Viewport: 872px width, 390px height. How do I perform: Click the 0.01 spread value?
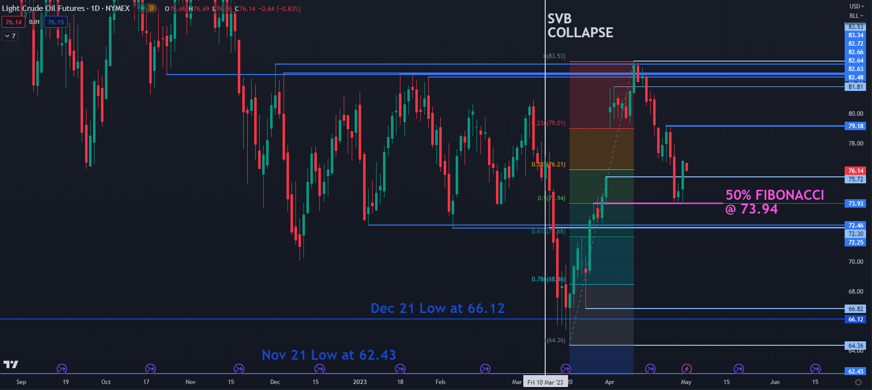click(x=34, y=22)
